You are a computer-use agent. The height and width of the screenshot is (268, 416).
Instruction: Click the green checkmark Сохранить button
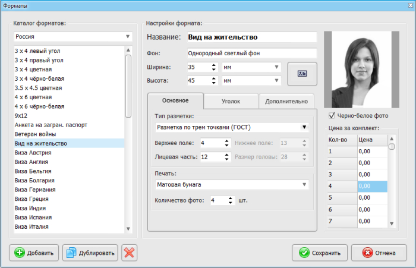click(320, 253)
